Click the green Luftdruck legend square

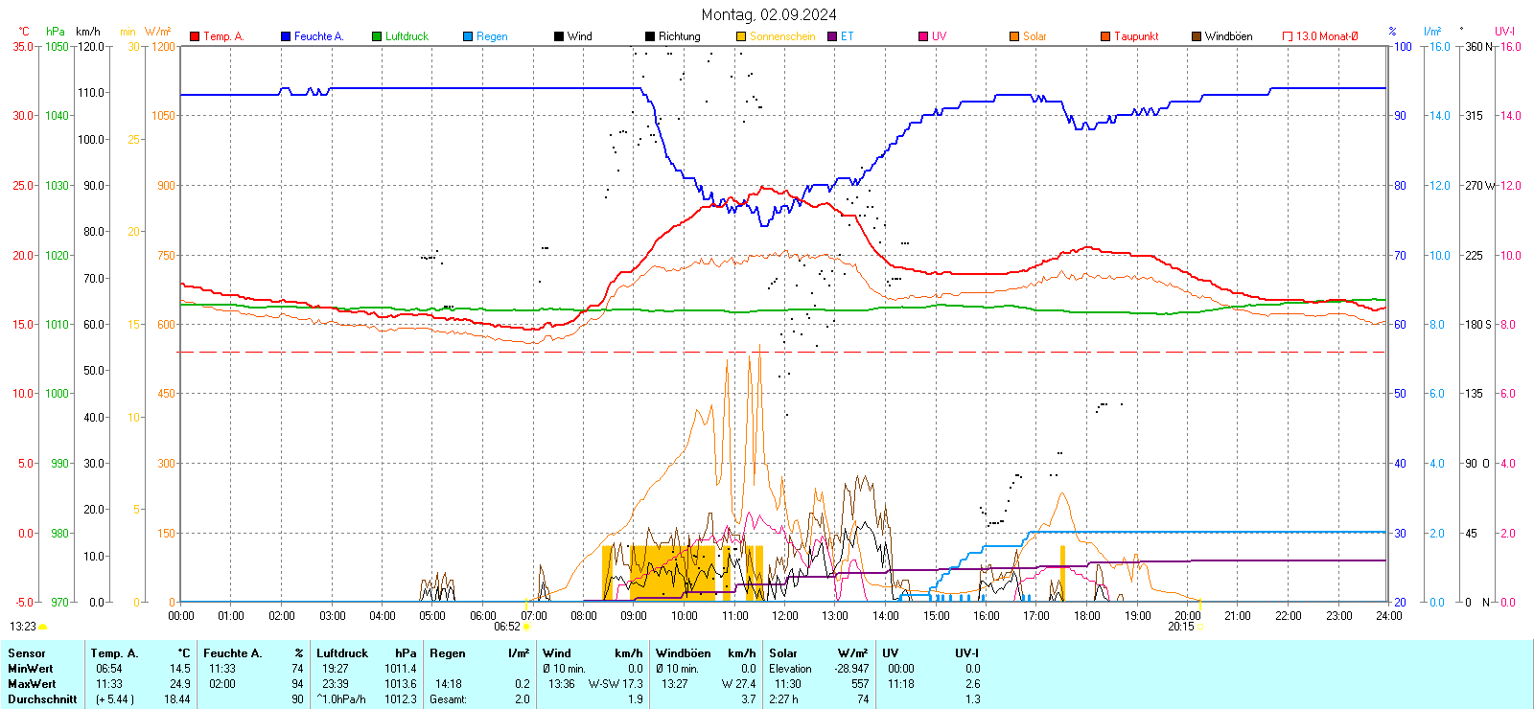click(x=377, y=36)
